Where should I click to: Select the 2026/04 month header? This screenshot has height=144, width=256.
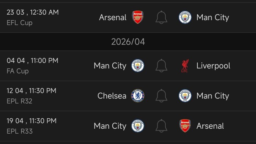pyautogui.click(x=128, y=42)
